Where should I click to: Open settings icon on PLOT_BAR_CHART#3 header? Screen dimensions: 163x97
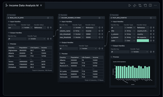pyautogui.click(x=151, y=18)
